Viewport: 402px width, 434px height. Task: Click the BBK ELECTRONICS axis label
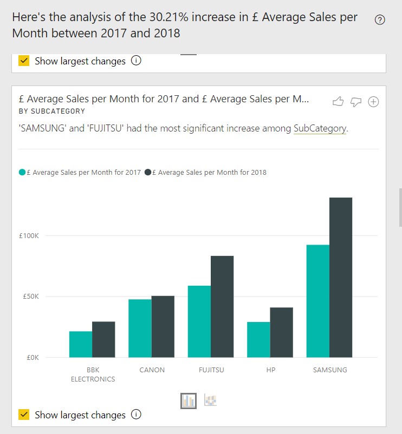93,374
